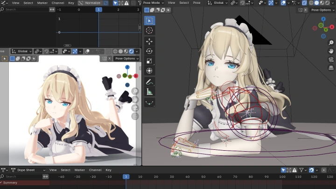Click frame 50 on the Dope Sheet timeline
Viewport: 336px width, 189px height.
[203, 177]
